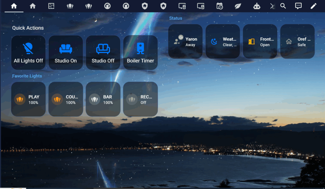Open the calendar clock schedule tab

click(219, 6)
